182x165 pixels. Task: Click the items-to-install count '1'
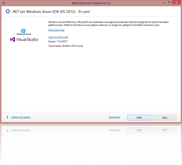point(8,117)
